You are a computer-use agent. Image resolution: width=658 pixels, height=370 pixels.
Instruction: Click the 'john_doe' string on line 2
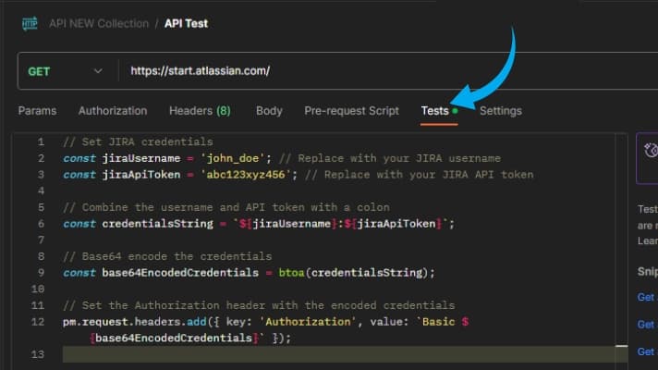tap(233, 158)
